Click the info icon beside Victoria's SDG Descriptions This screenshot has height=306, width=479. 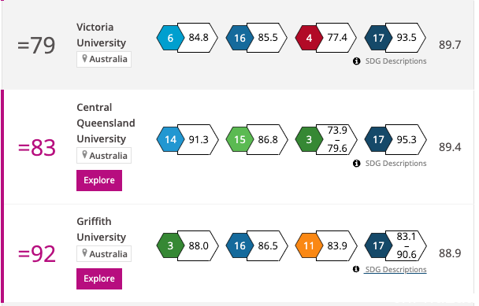[356, 61]
